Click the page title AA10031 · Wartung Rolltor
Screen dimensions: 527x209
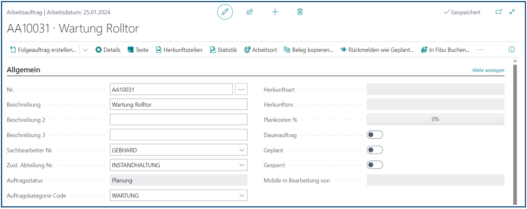pyautogui.click(x=73, y=29)
